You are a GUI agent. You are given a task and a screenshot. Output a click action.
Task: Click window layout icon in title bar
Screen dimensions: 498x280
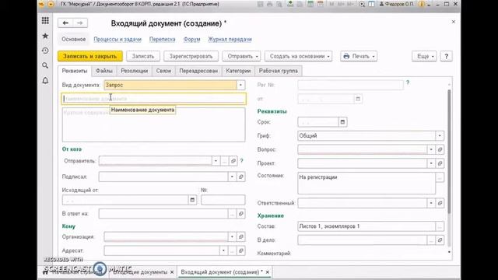click(371, 4)
